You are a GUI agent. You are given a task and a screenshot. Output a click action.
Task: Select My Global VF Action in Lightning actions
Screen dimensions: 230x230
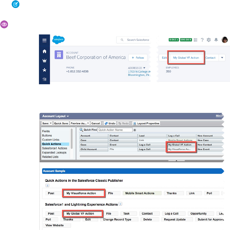coord(82,214)
